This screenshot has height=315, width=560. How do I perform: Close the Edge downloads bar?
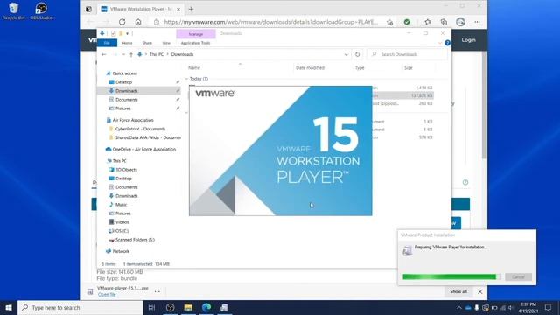(x=480, y=291)
